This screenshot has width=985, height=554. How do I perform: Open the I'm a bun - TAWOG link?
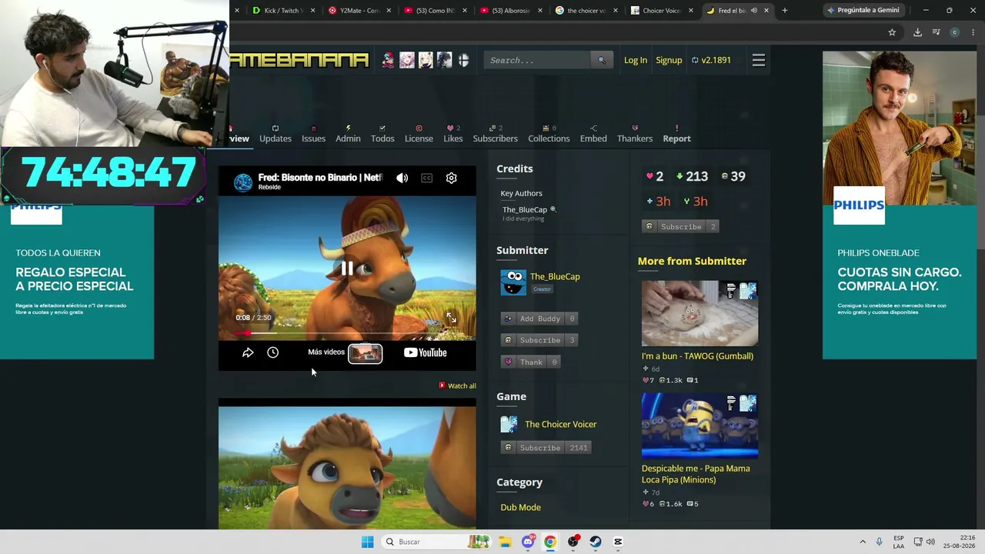pos(697,356)
